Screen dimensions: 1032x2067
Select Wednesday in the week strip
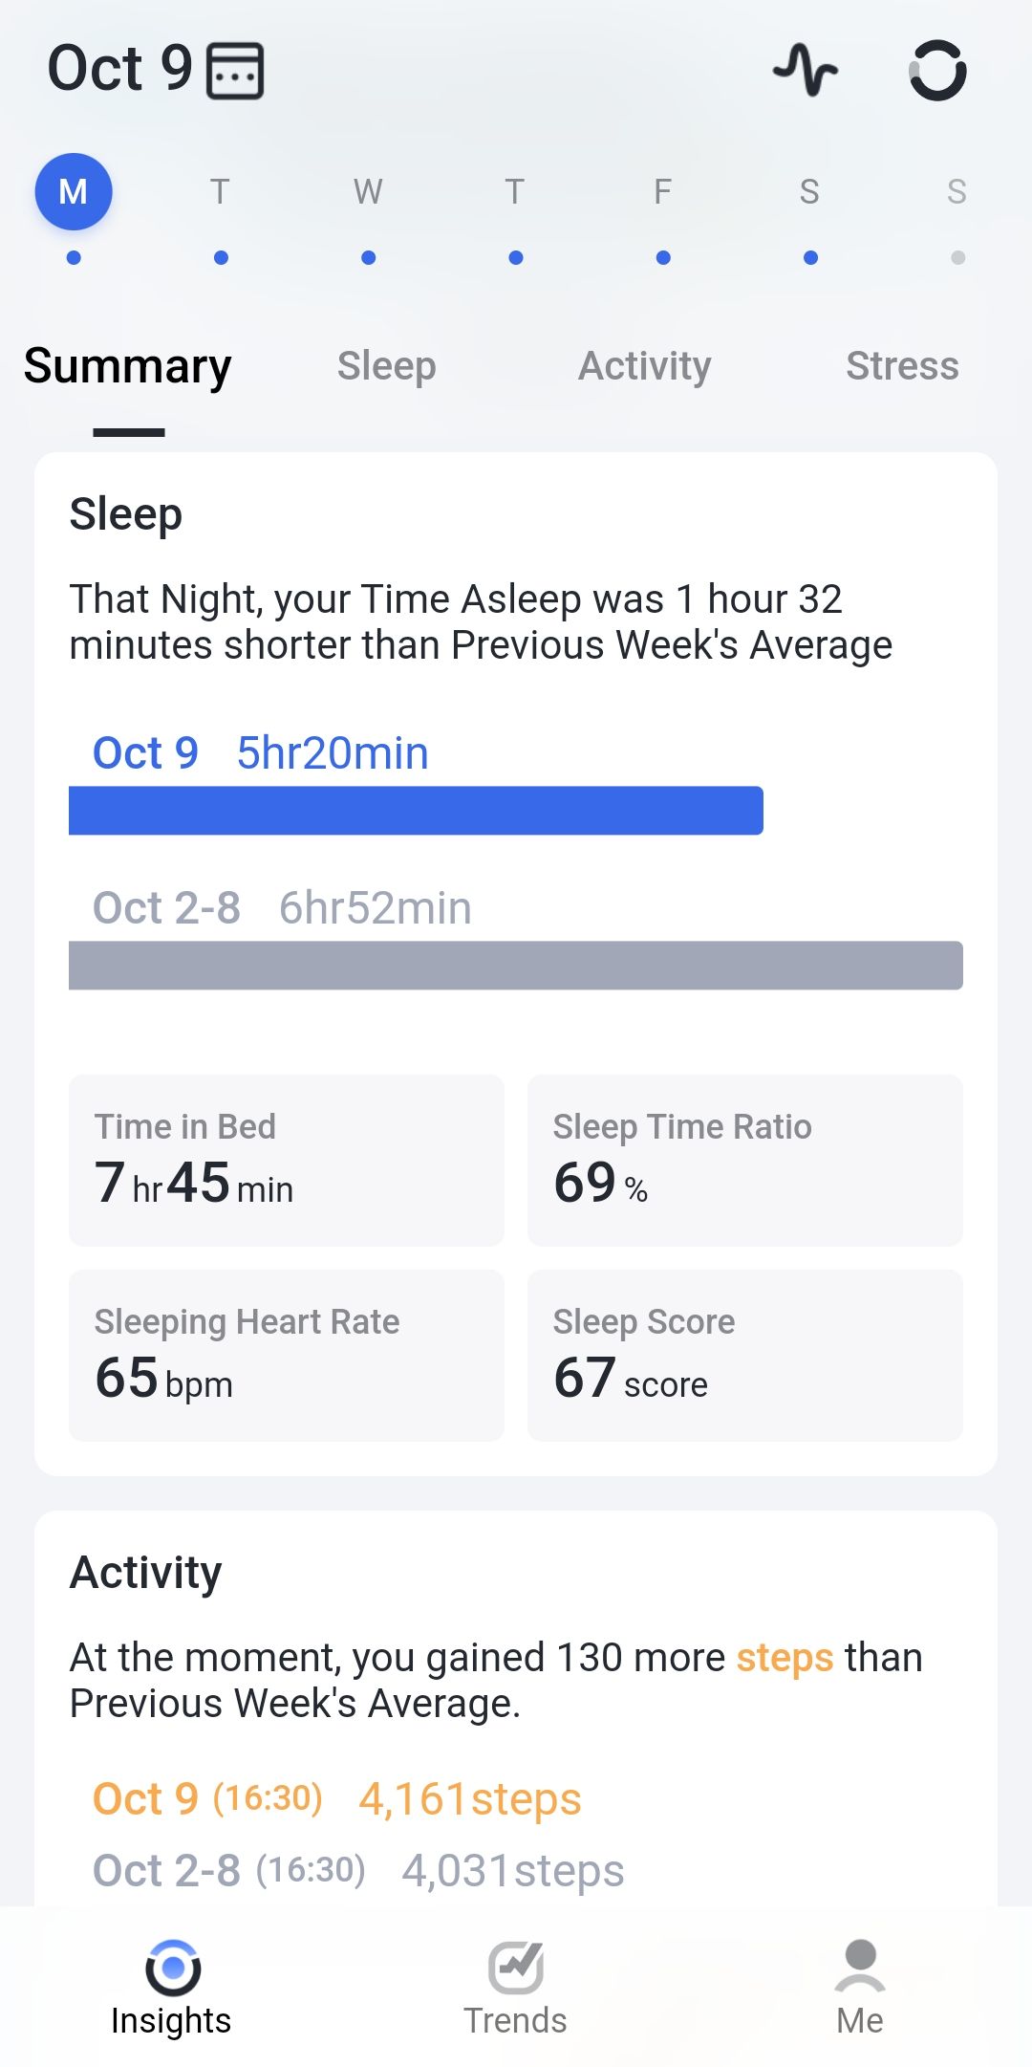click(368, 192)
